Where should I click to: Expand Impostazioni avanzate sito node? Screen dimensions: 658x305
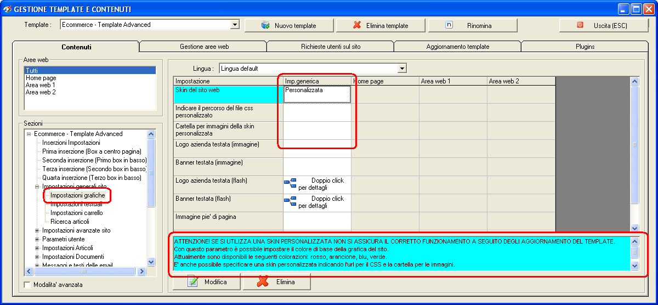(x=37, y=230)
